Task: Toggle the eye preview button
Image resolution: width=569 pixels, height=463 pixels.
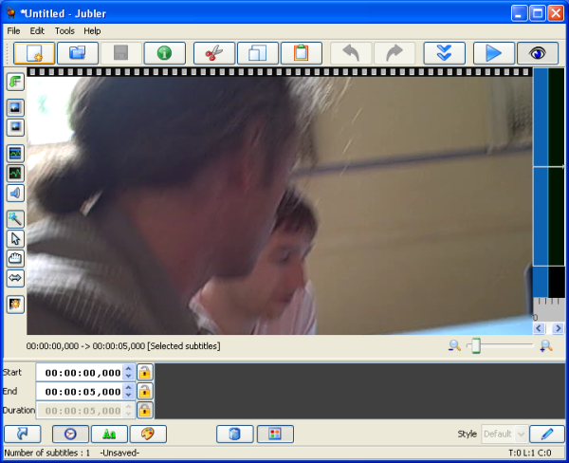Action: pyautogui.click(x=537, y=53)
